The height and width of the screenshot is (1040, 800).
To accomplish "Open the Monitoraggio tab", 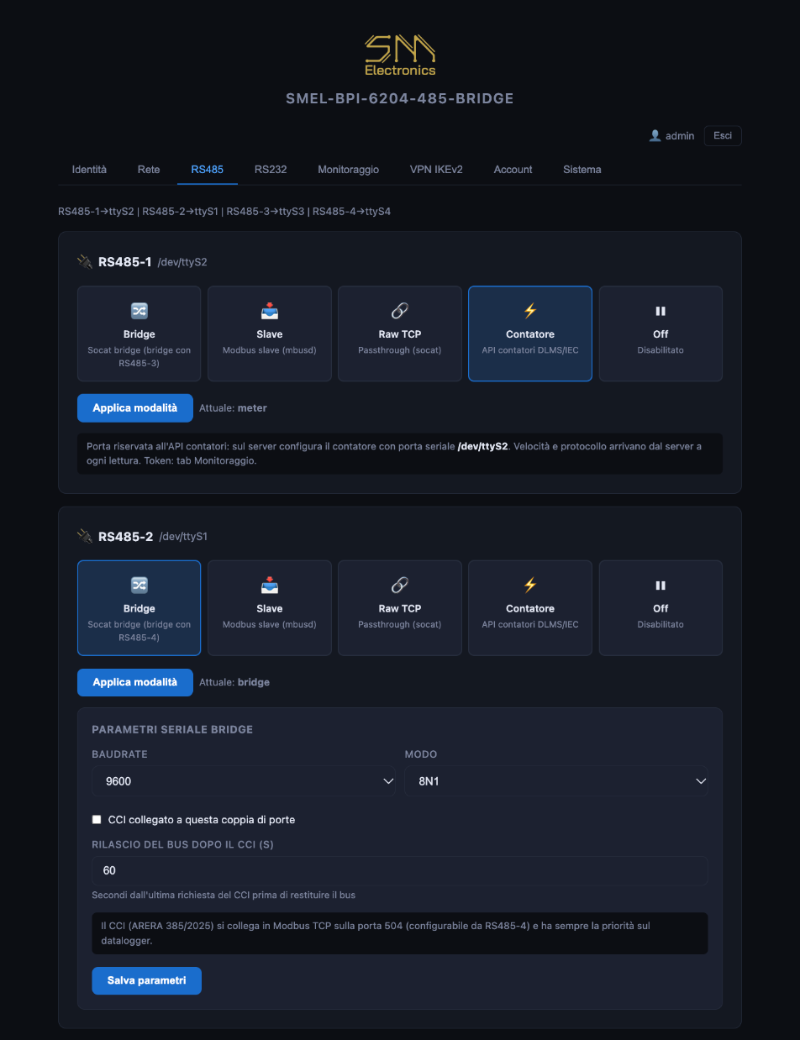I will pos(348,169).
